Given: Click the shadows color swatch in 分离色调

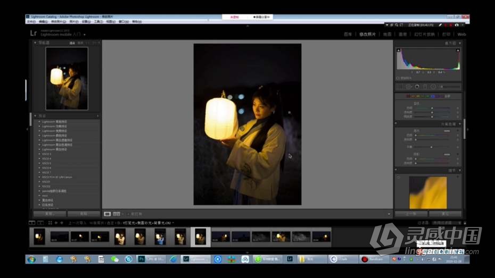Looking at the screenshot, I should (447, 155).
